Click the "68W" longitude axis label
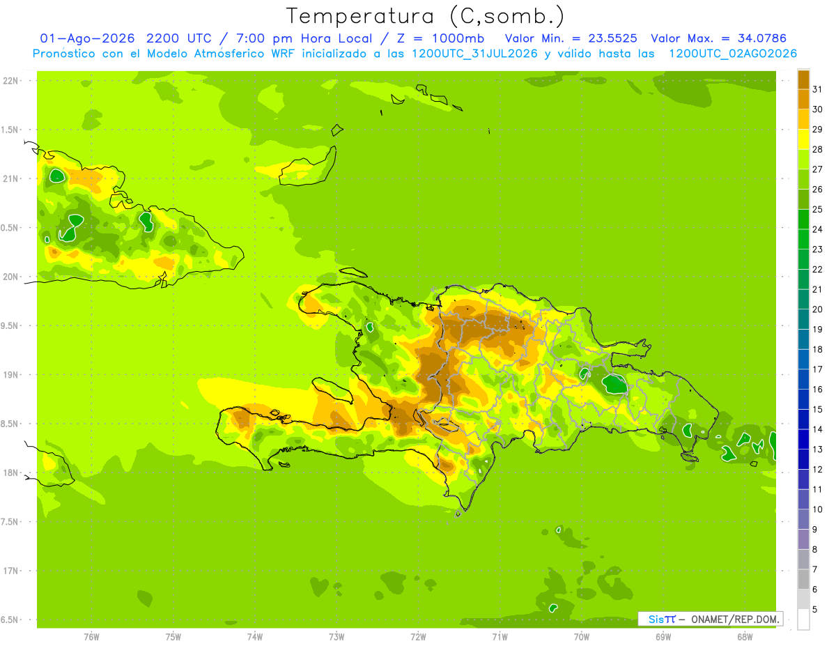836x646 pixels. pyautogui.click(x=744, y=636)
